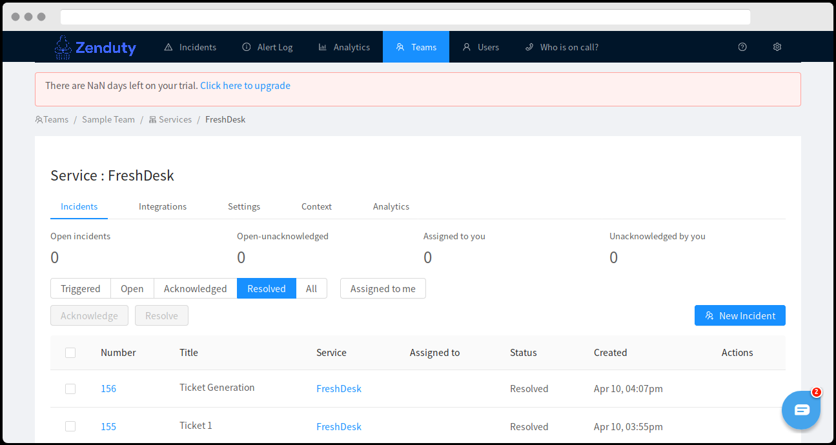Filter by Acknowledged incidents
Image resolution: width=836 pixels, height=445 pixels.
pyautogui.click(x=196, y=288)
